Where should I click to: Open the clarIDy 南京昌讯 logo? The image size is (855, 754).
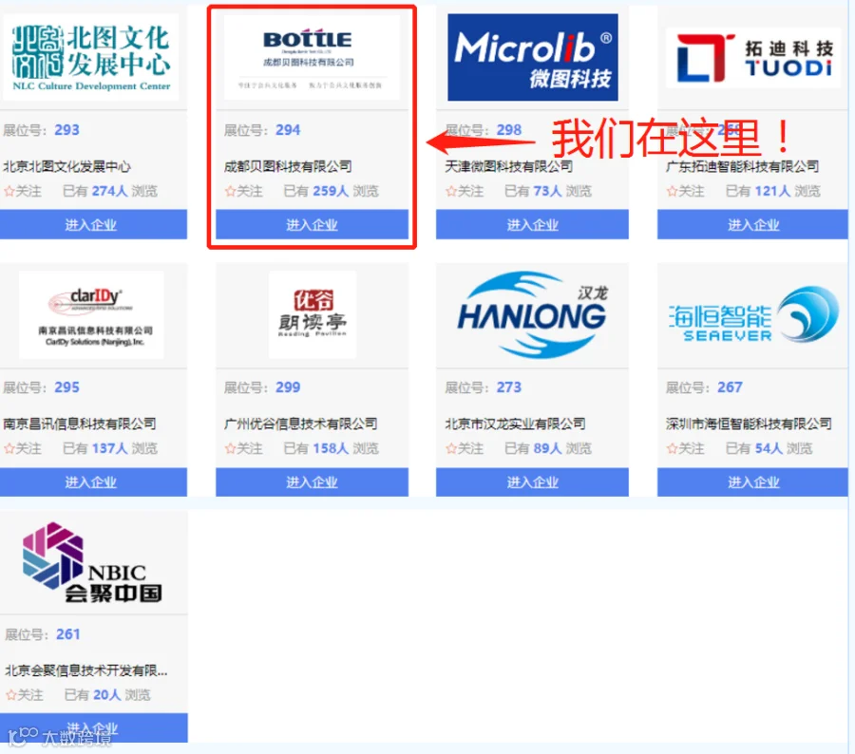pyautogui.click(x=91, y=315)
